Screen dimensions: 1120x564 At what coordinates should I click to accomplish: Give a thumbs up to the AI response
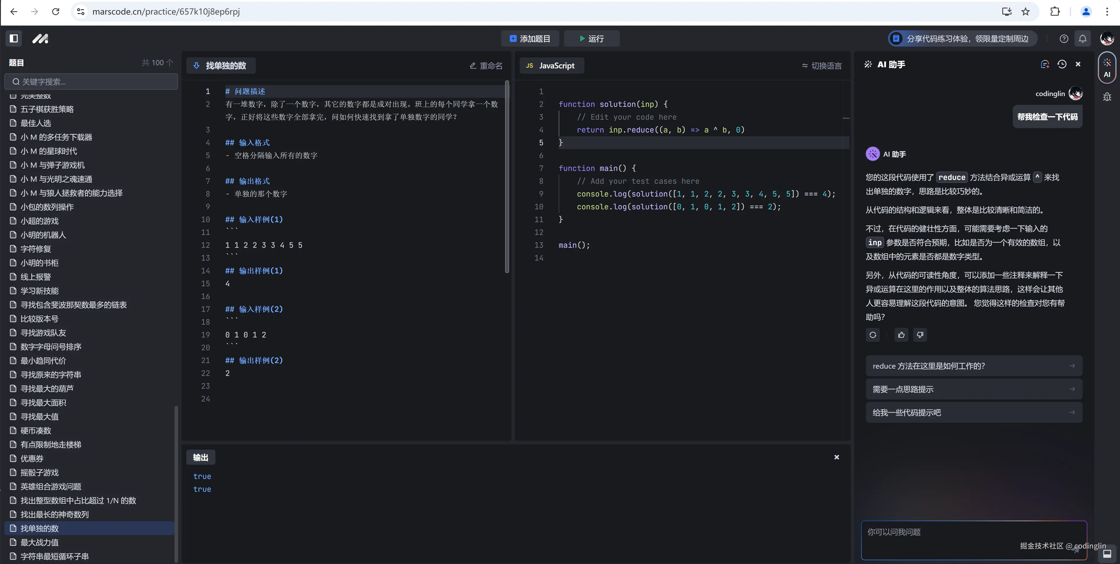[x=901, y=335]
